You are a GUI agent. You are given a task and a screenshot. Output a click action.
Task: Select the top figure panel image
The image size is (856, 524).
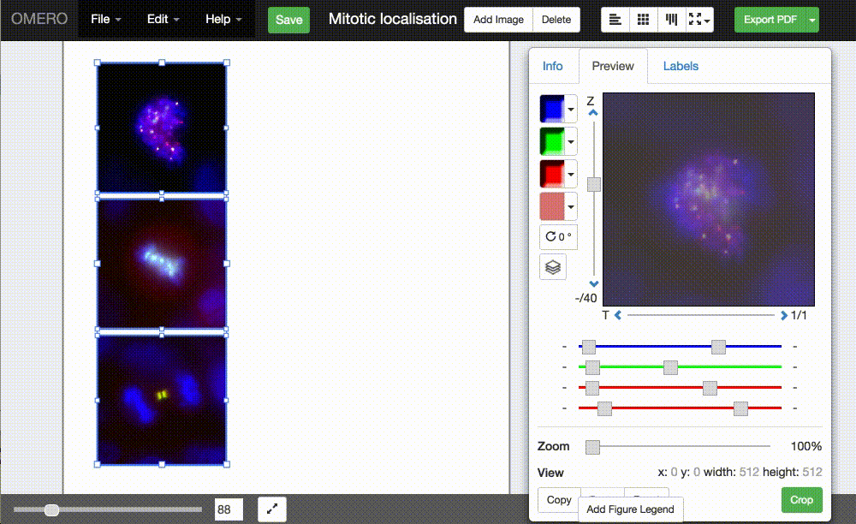[x=162, y=128]
